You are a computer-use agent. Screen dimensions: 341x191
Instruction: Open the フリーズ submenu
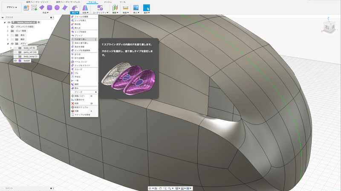click(x=84, y=92)
